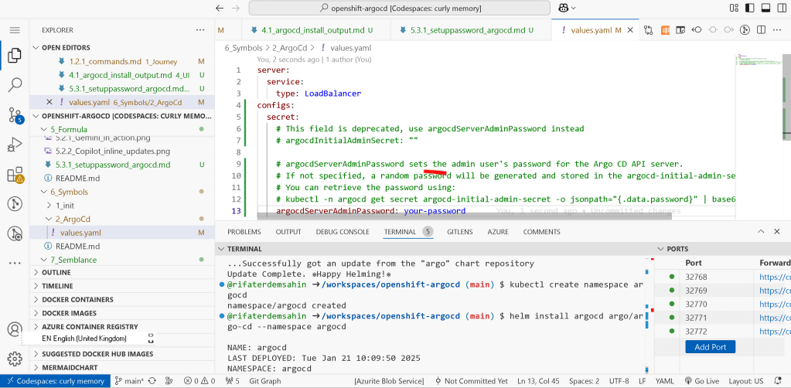Open the Git Graph editor toolbar icon
The height and width of the screenshot is (388, 791).
tap(745, 30)
